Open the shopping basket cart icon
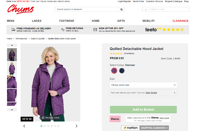 (146, 10)
